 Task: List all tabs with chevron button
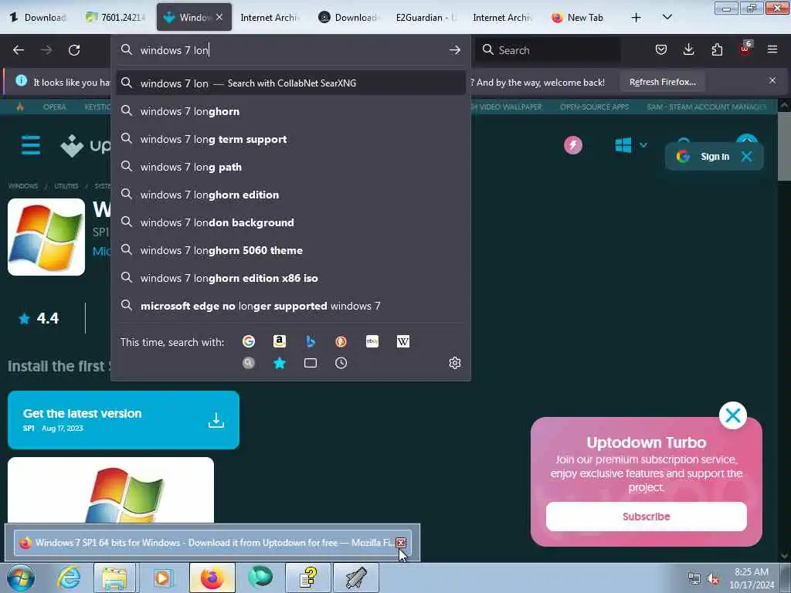[x=667, y=17]
